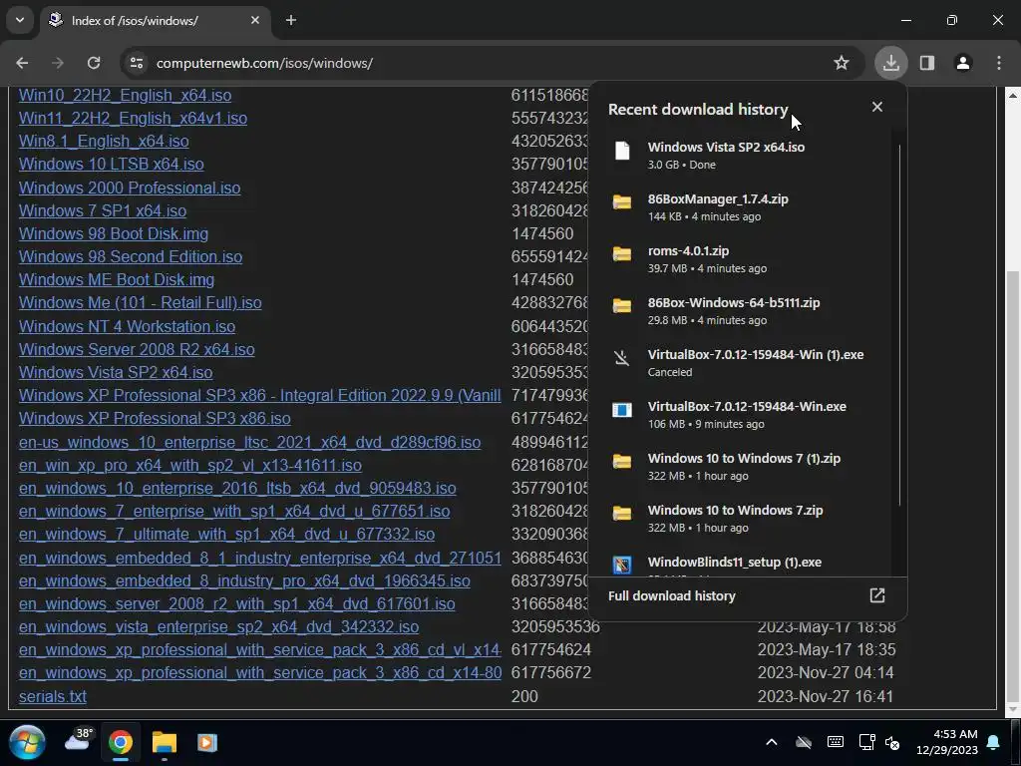This screenshot has height=766, width=1021.
Task: Open Win8.1_English_x64.iso link
Action: point(104,141)
